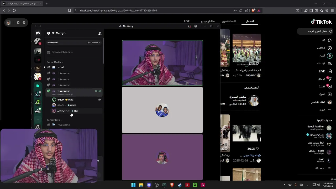Image resolution: width=336 pixels, height=189 pixels.
Task: Open Discord direct messages home icon
Action: (x=38, y=33)
